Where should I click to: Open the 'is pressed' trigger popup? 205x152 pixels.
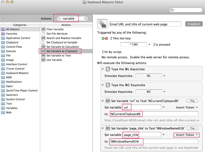click(x=161, y=44)
